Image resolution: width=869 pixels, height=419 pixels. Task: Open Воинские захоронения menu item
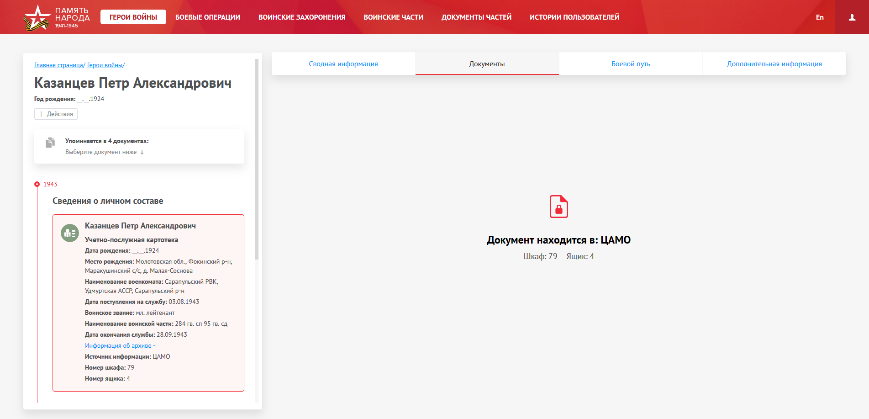pos(301,17)
